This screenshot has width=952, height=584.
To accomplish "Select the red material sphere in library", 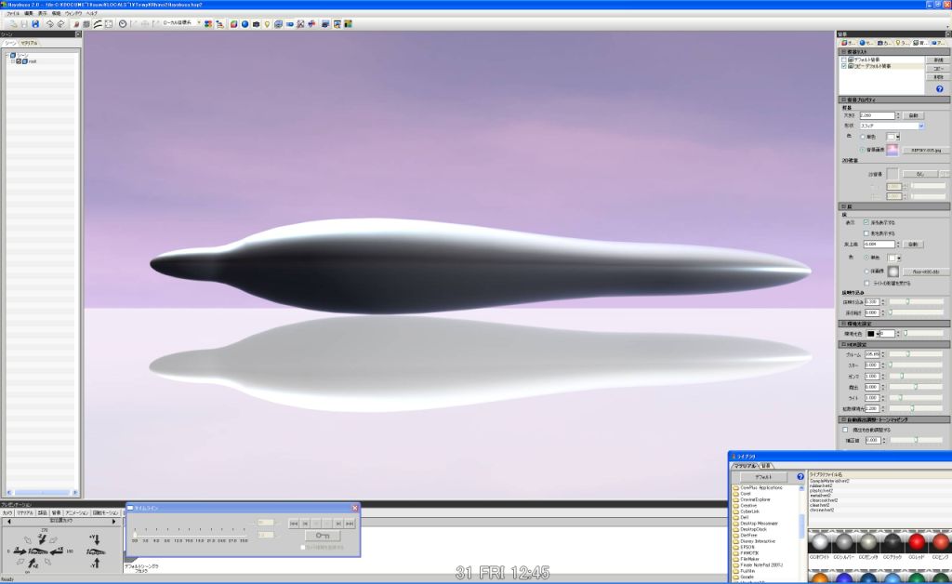I will pos(916,543).
